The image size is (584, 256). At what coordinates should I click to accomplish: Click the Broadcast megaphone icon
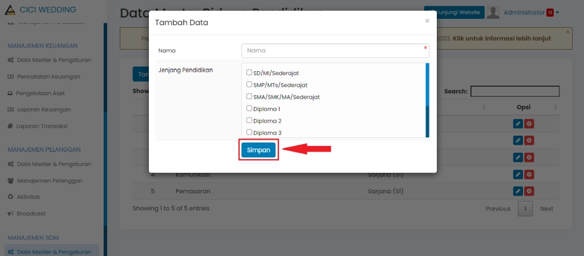click(x=10, y=214)
